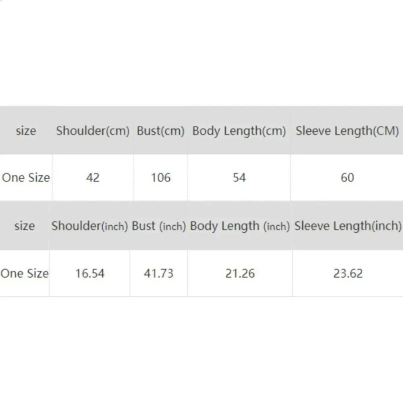The height and width of the screenshot is (403, 403).
Task: Select the sleeve length value 60
Action: click(x=347, y=178)
